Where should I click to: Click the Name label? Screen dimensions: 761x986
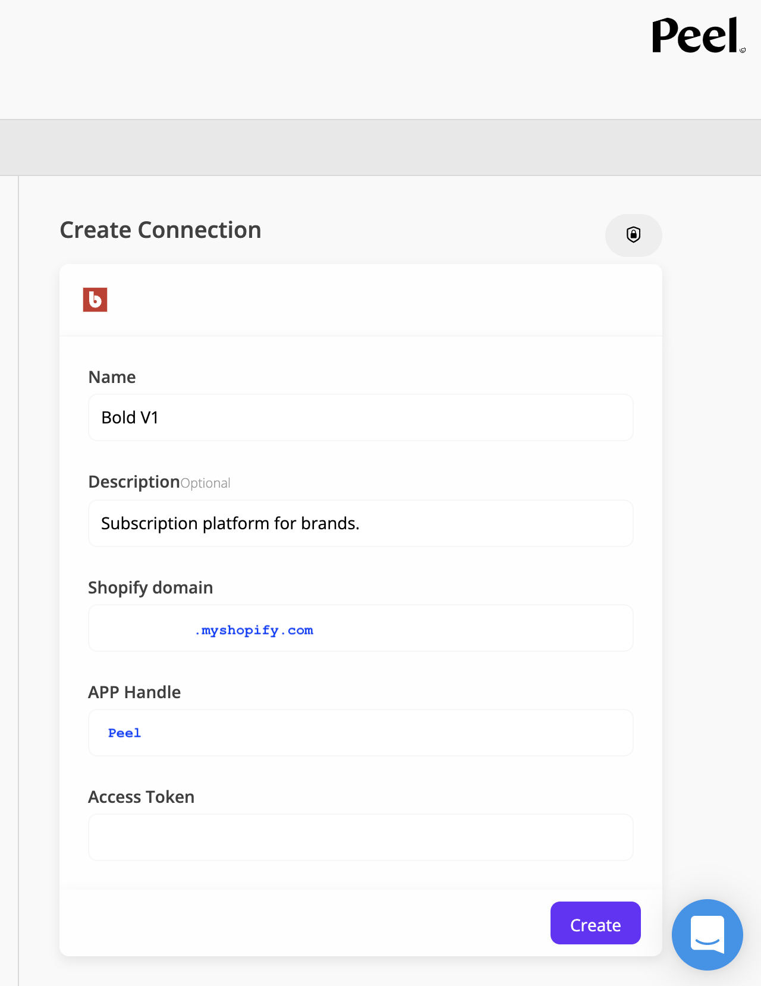[112, 377]
